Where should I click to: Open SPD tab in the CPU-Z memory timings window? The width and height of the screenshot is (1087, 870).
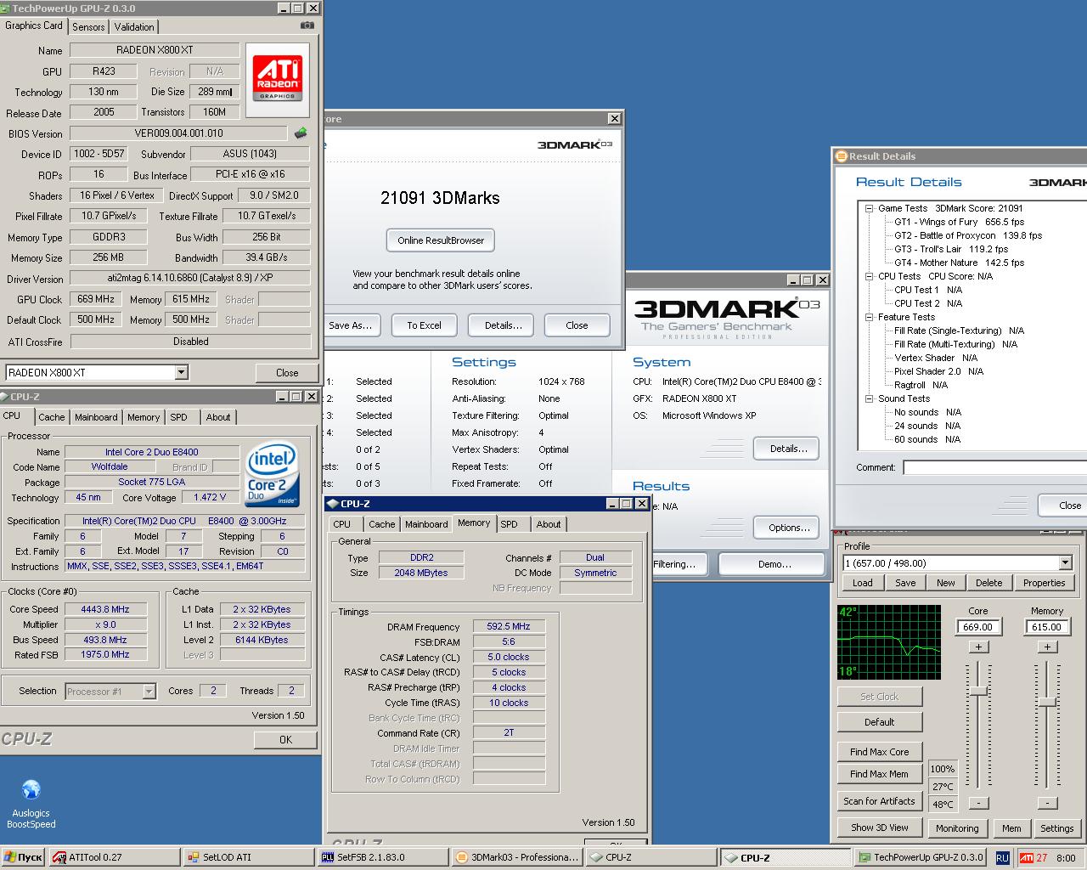pos(509,524)
